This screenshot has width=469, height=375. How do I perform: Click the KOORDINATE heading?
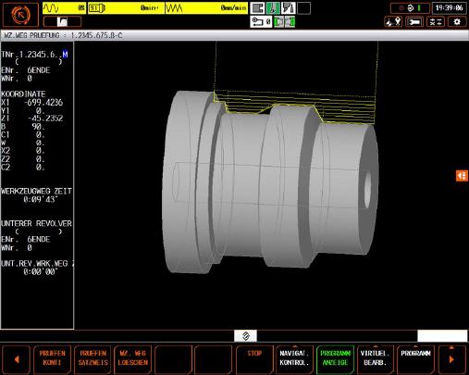pyautogui.click(x=23, y=94)
